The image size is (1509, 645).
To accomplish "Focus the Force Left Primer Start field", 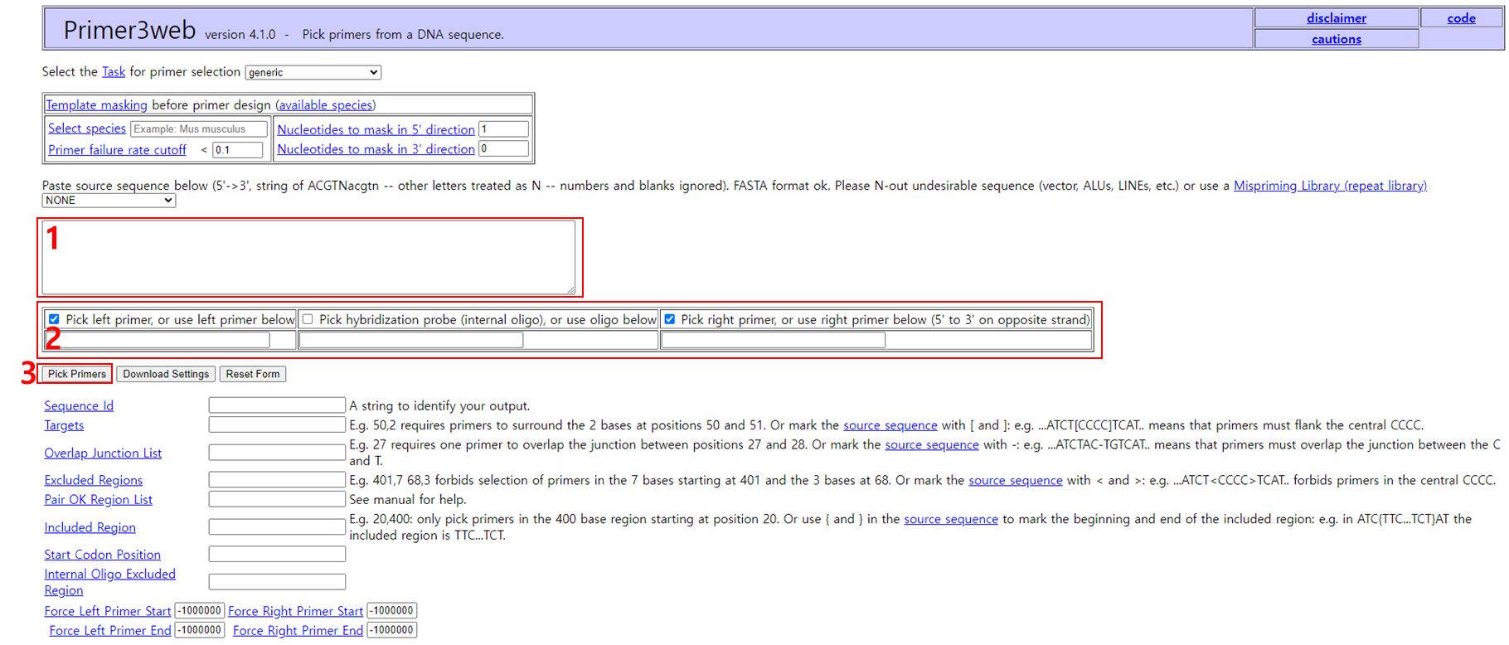I will point(200,611).
